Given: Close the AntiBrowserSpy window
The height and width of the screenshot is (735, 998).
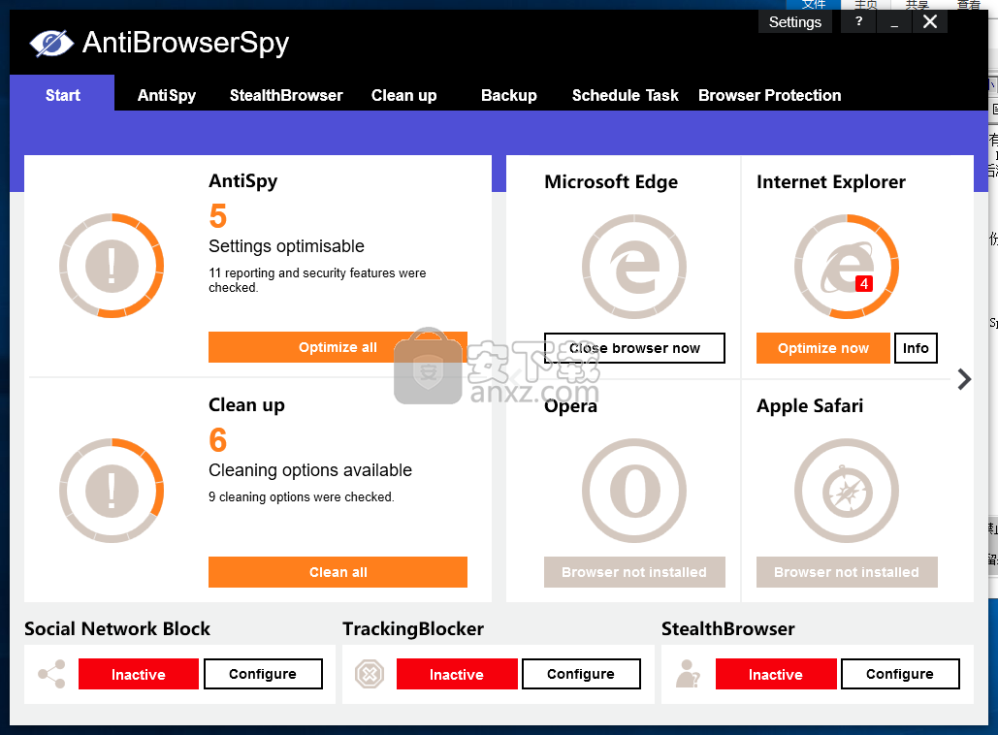Looking at the screenshot, I should (930, 21).
